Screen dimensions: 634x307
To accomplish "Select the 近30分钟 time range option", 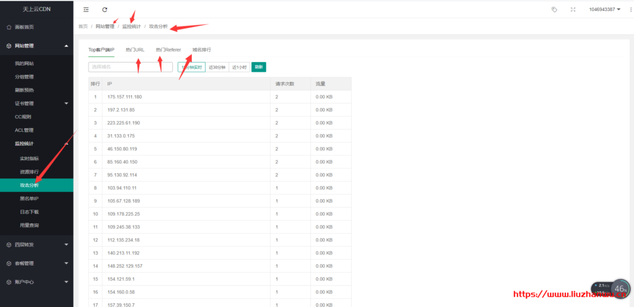I will point(217,67).
